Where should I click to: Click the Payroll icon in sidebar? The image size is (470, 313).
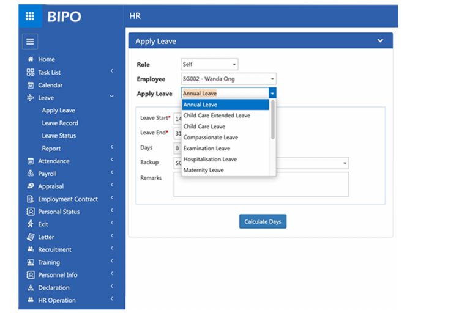(31, 174)
